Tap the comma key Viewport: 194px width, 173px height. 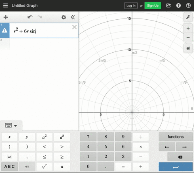coord(27,157)
